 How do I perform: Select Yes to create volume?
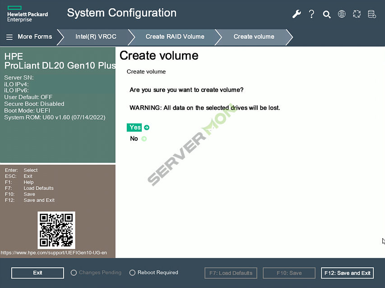click(135, 127)
